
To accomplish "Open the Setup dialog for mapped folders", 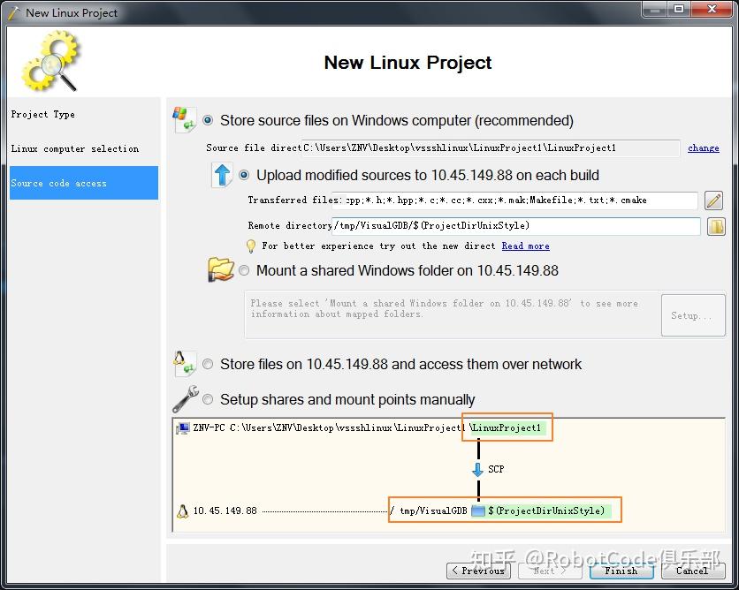I will pos(693,315).
